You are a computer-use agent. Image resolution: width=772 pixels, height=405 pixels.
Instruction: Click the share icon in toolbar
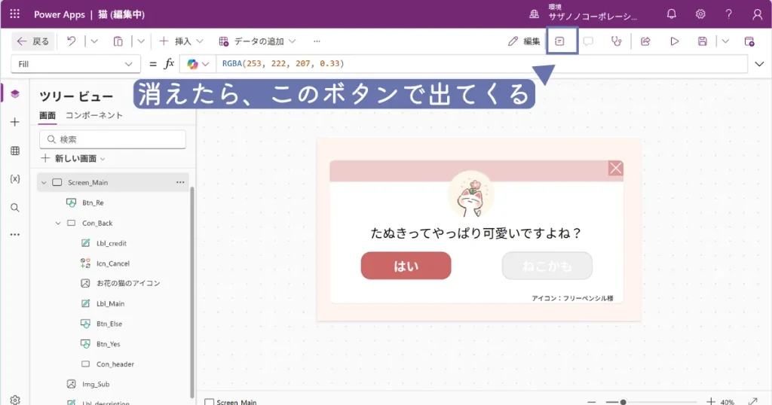645,41
